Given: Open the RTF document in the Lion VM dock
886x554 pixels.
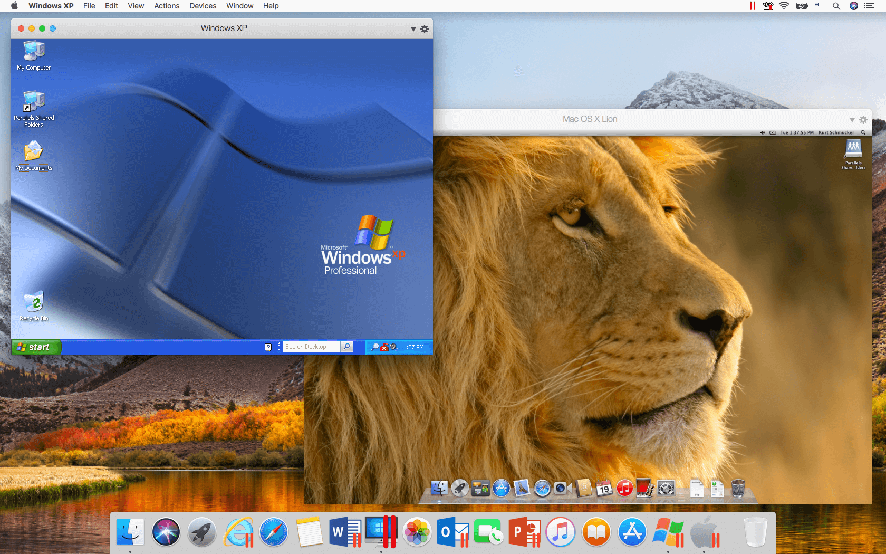Looking at the screenshot, I should pos(697,488).
